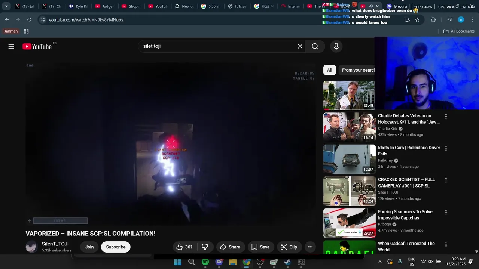The width and height of the screenshot is (479, 269).
Task: Open SilenT_TOJI channel avatar
Action: [32, 247]
